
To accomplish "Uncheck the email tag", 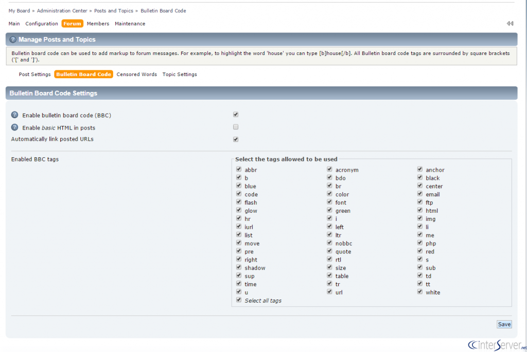I will pyautogui.click(x=420, y=194).
